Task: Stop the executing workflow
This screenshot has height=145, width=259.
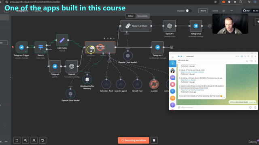Action: pos(154,141)
